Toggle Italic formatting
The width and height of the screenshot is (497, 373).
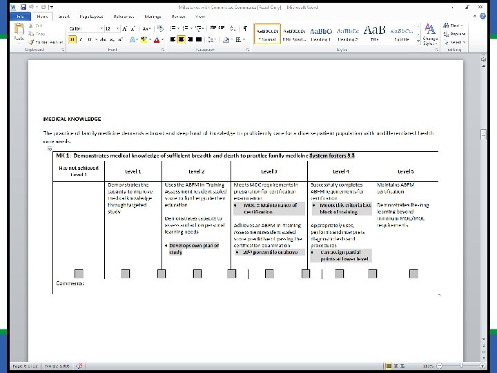(x=81, y=39)
